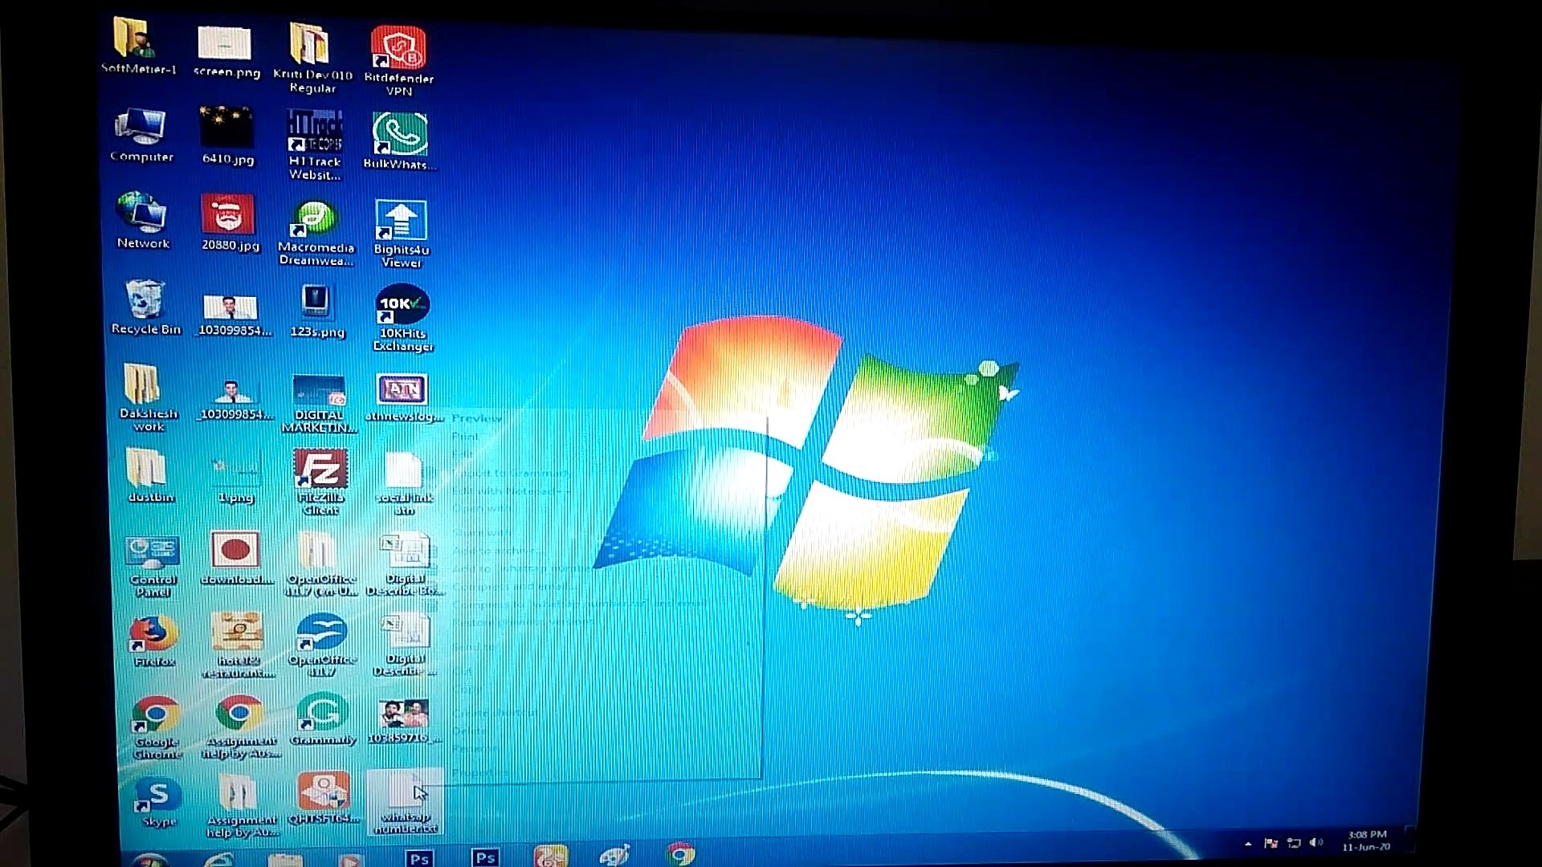Show hidden system tray icons arrow
The height and width of the screenshot is (867, 1542).
1247,844
